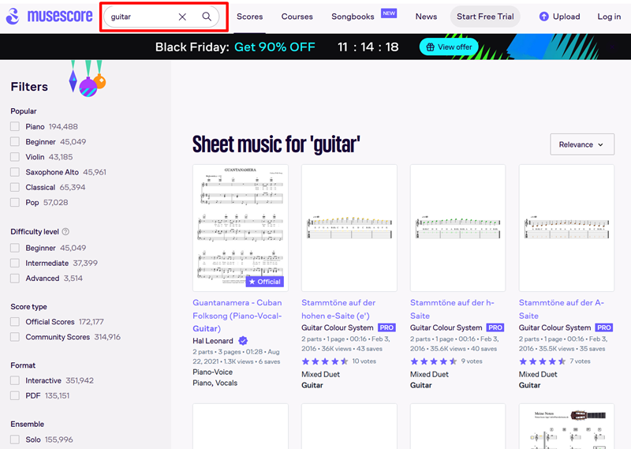Click PRO badge on h-Saite score
The image size is (631, 449).
495,327
